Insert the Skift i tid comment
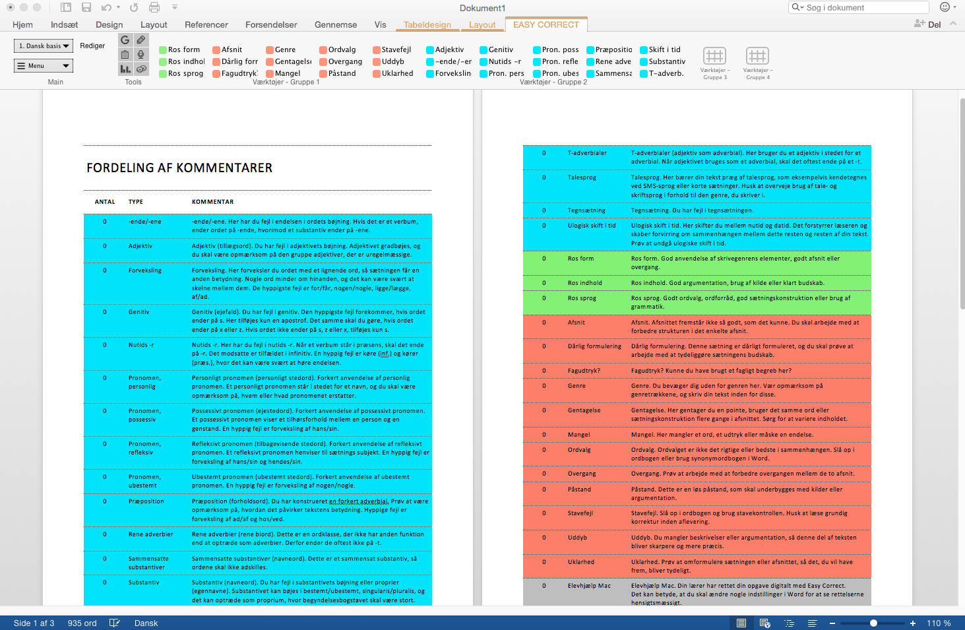Viewport: 965px width, 630px height. point(660,49)
